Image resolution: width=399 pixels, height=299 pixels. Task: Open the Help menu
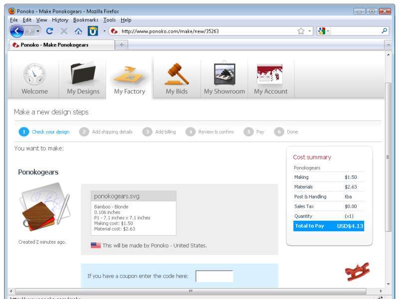coord(126,20)
